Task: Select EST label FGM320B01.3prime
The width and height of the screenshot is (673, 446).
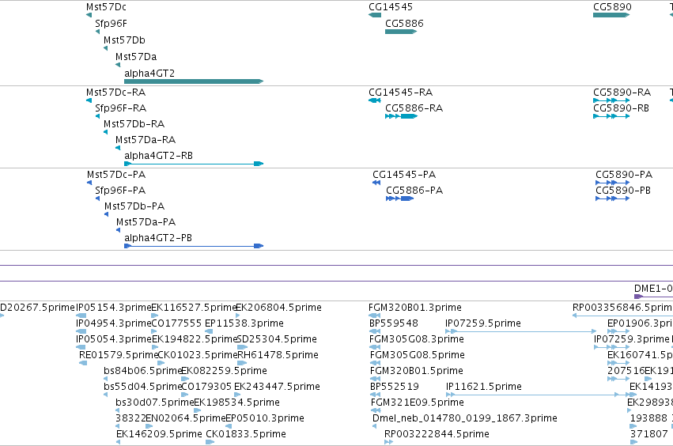Action: (x=415, y=308)
